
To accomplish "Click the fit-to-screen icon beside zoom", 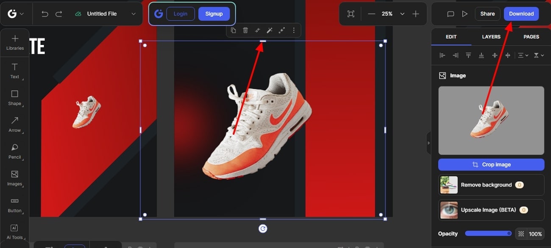I will [351, 14].
